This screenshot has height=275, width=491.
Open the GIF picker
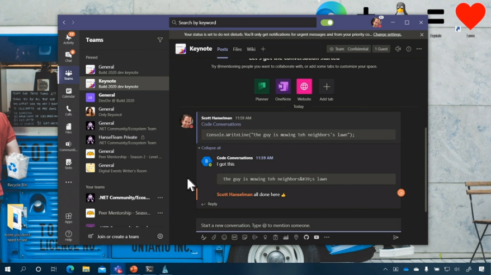click(234, 237)
